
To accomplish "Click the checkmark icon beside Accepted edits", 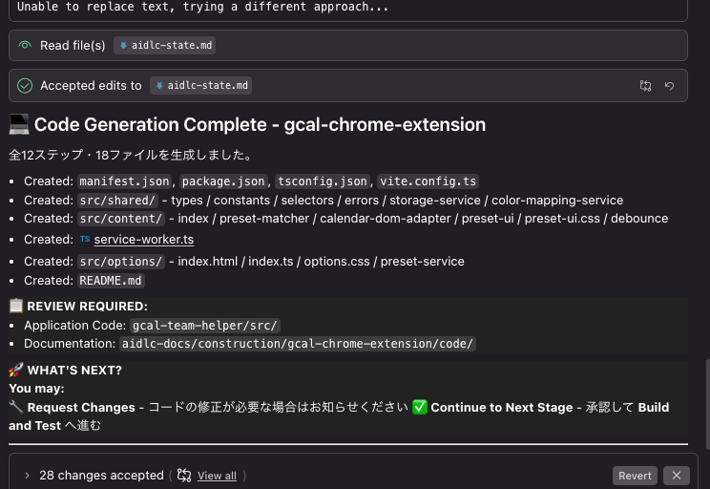I will [x=25, y=86].
